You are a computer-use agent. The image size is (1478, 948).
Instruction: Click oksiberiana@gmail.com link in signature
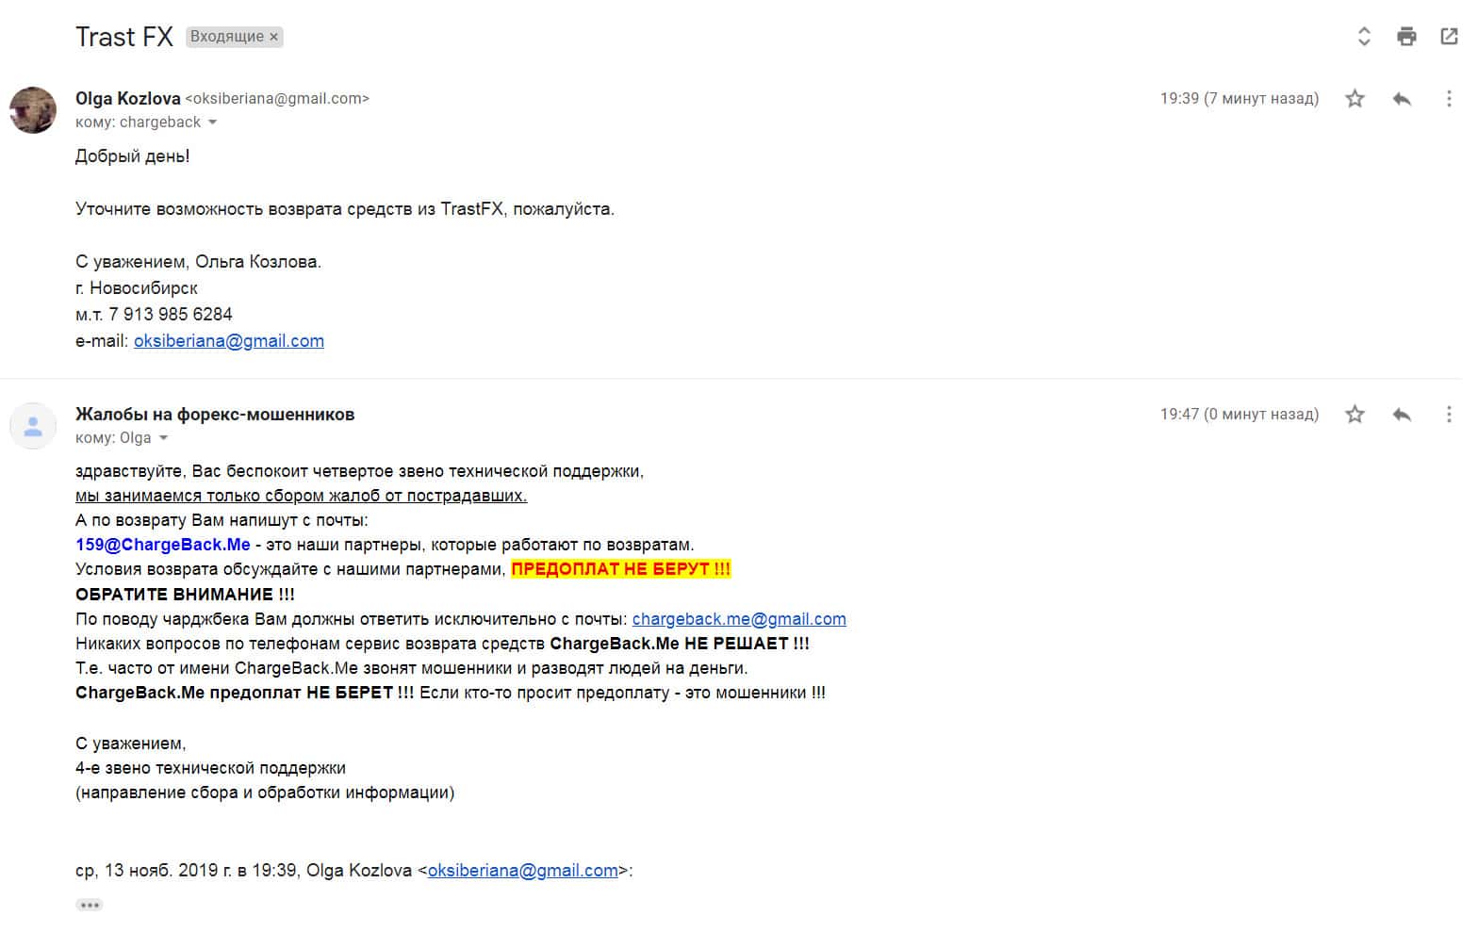pyautogui.click(x=229, y=341)
